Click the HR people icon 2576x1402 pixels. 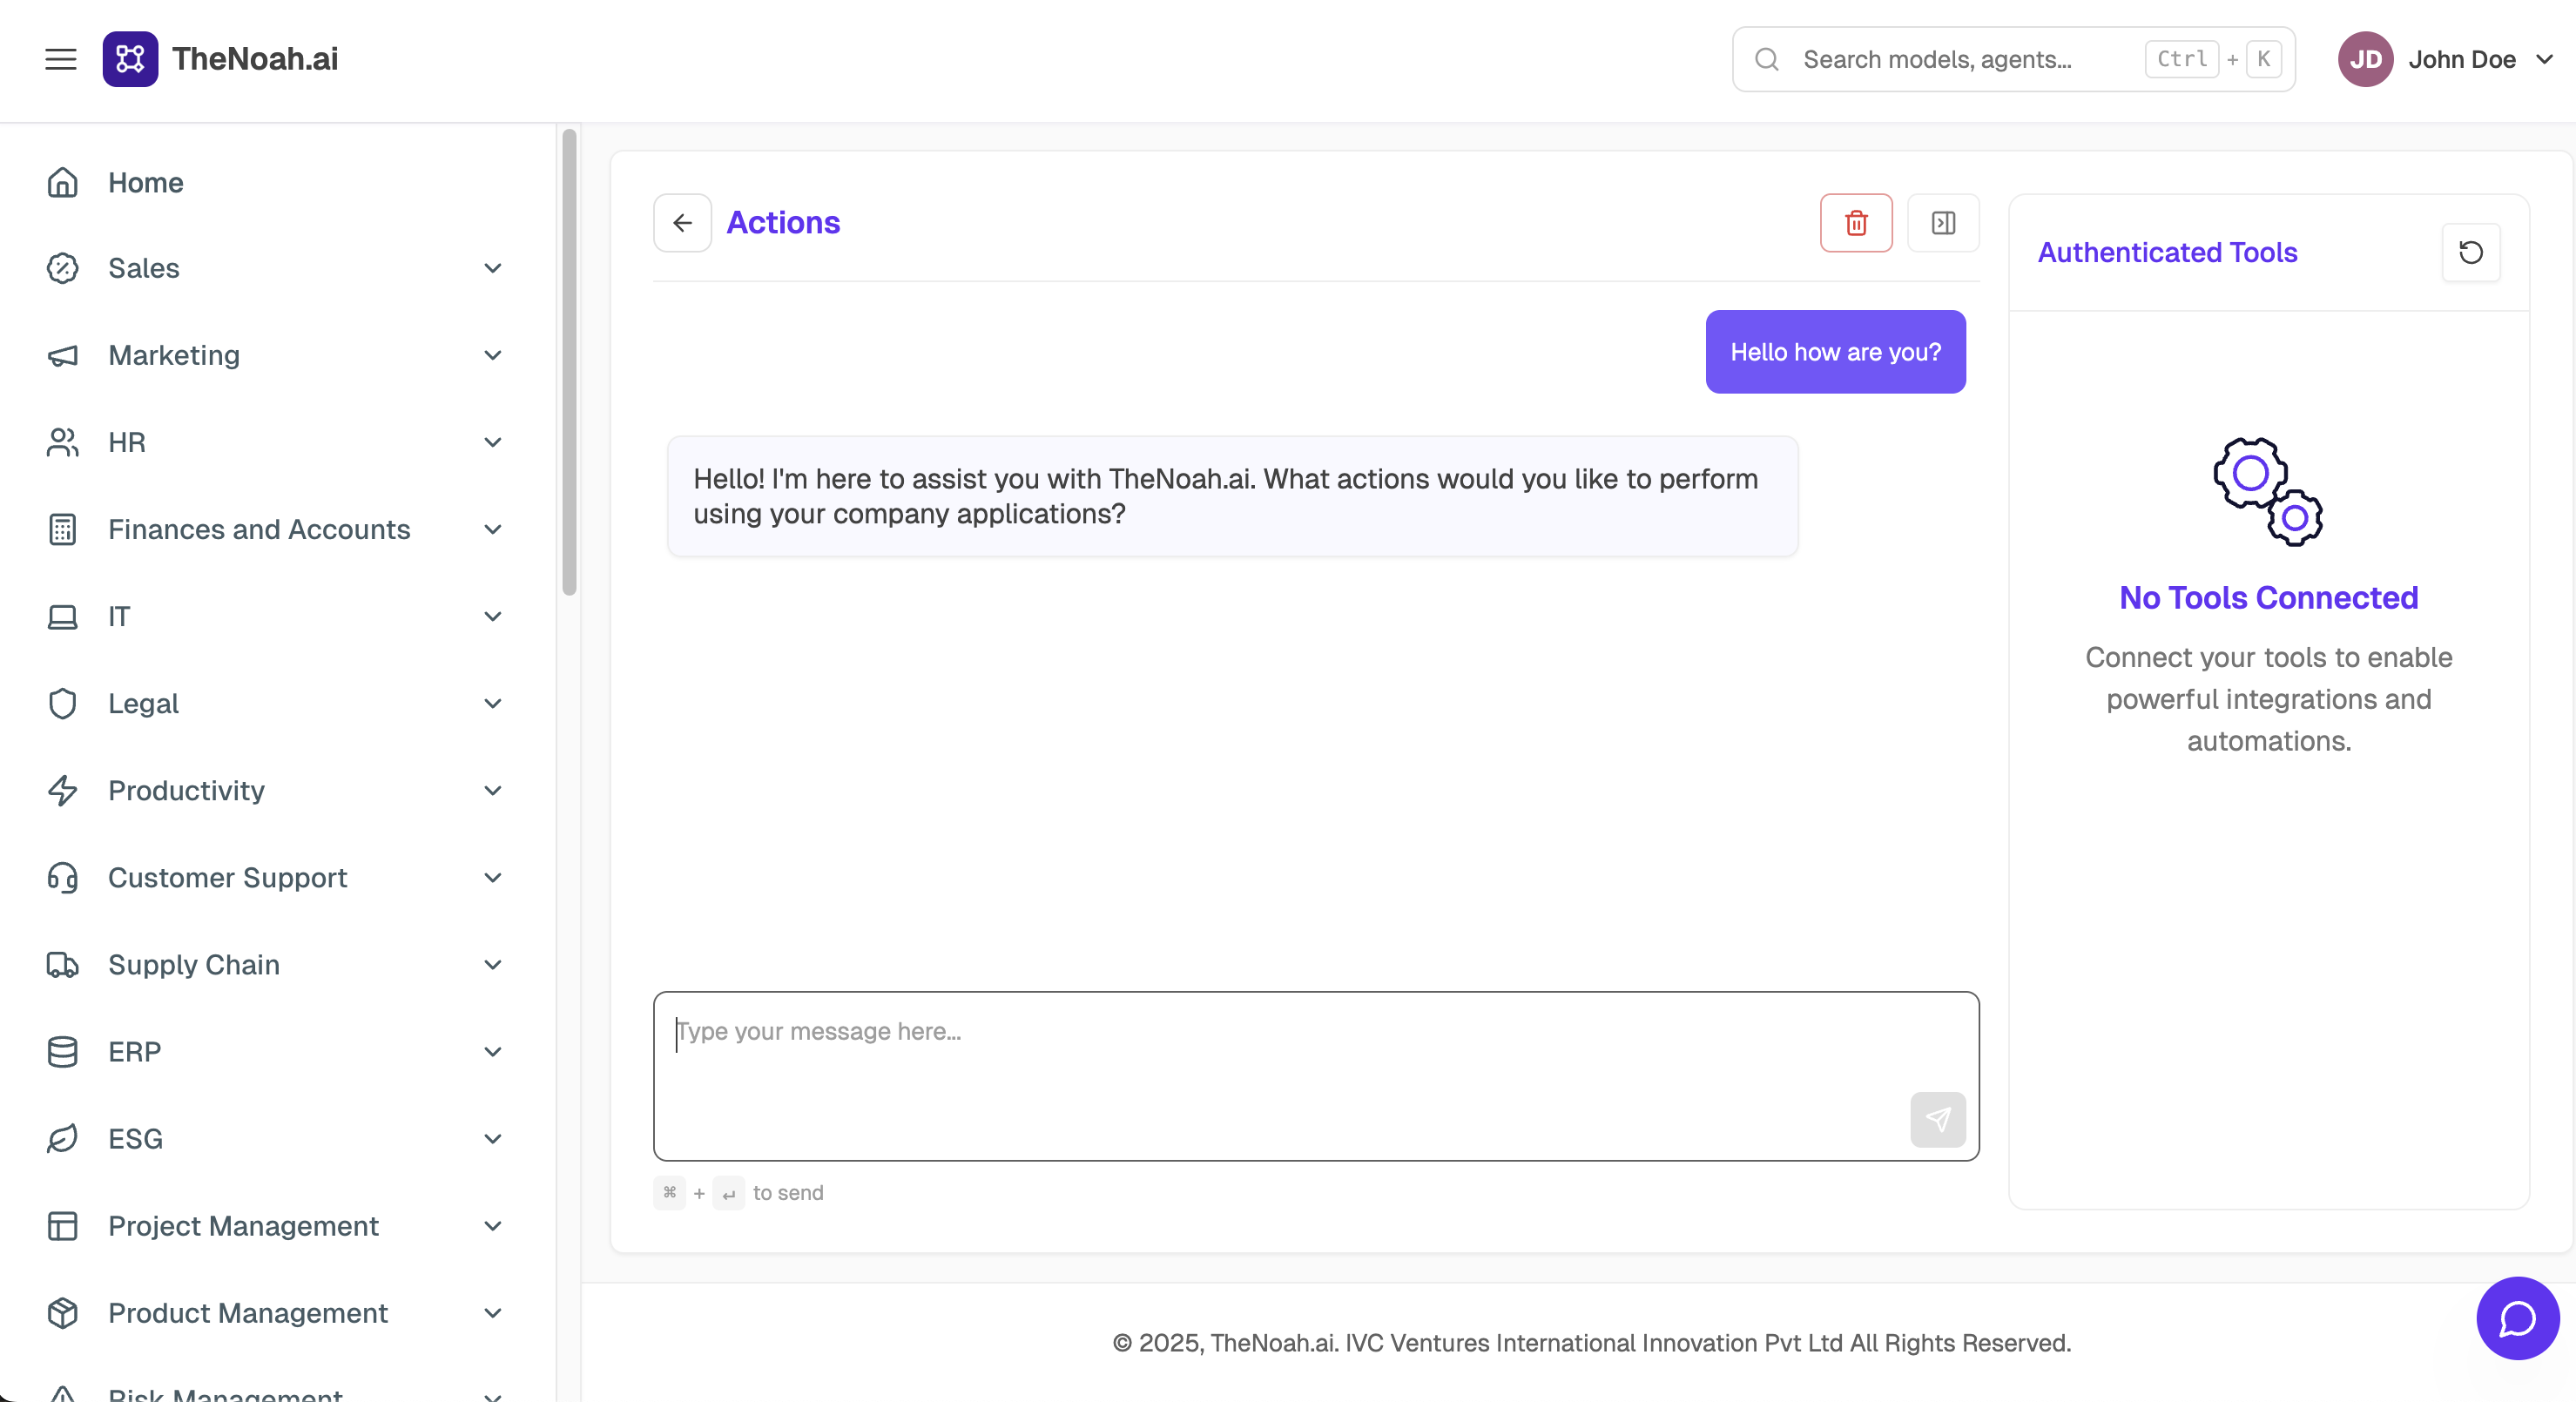click(62, 442)
